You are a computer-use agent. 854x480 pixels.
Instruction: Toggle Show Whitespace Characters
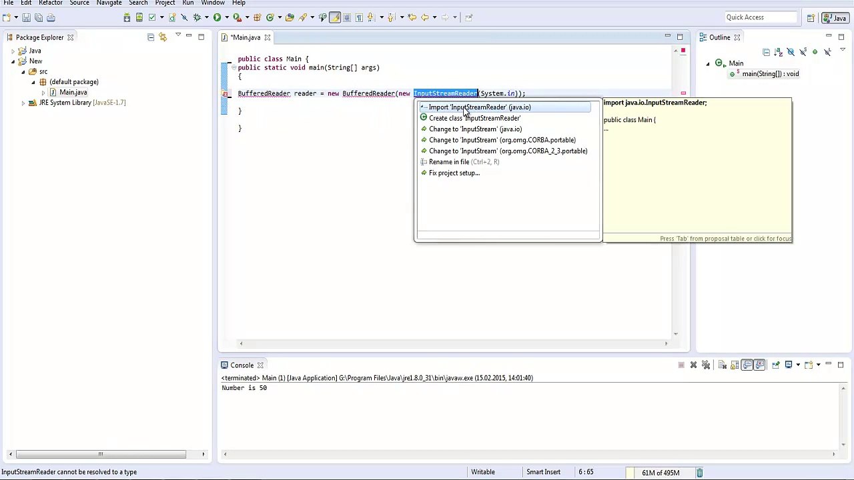click(x=359, y=17)
